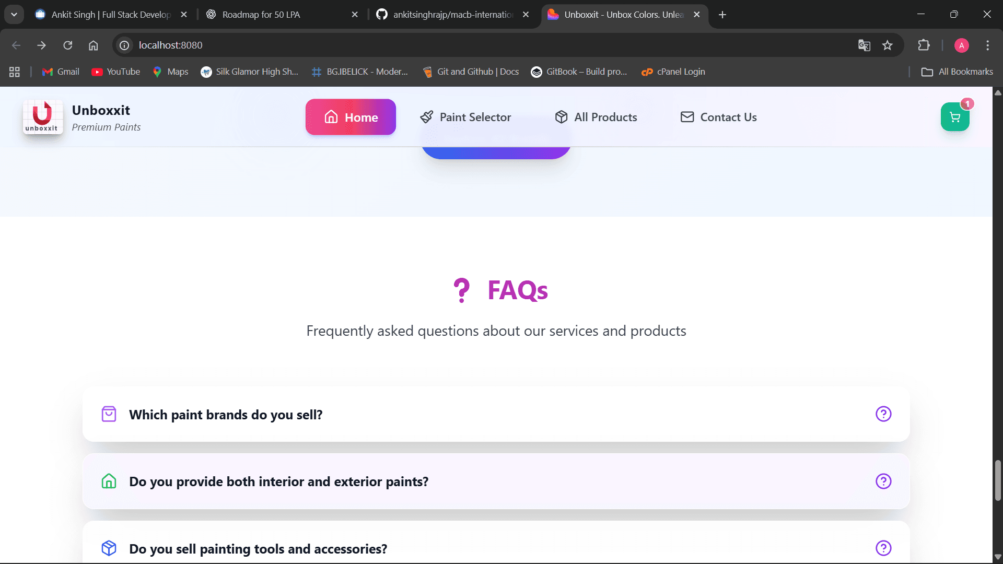Screen dimensions: 1003x564
Task: Open the tab search dropdown arrow
Action: [x=14, y=15]
